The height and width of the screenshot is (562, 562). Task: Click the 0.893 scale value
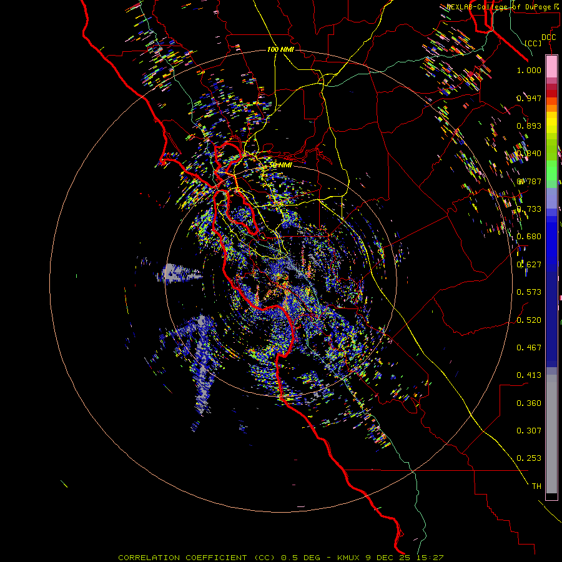[529, 126]
